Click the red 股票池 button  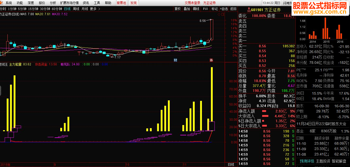coord(121,3)
